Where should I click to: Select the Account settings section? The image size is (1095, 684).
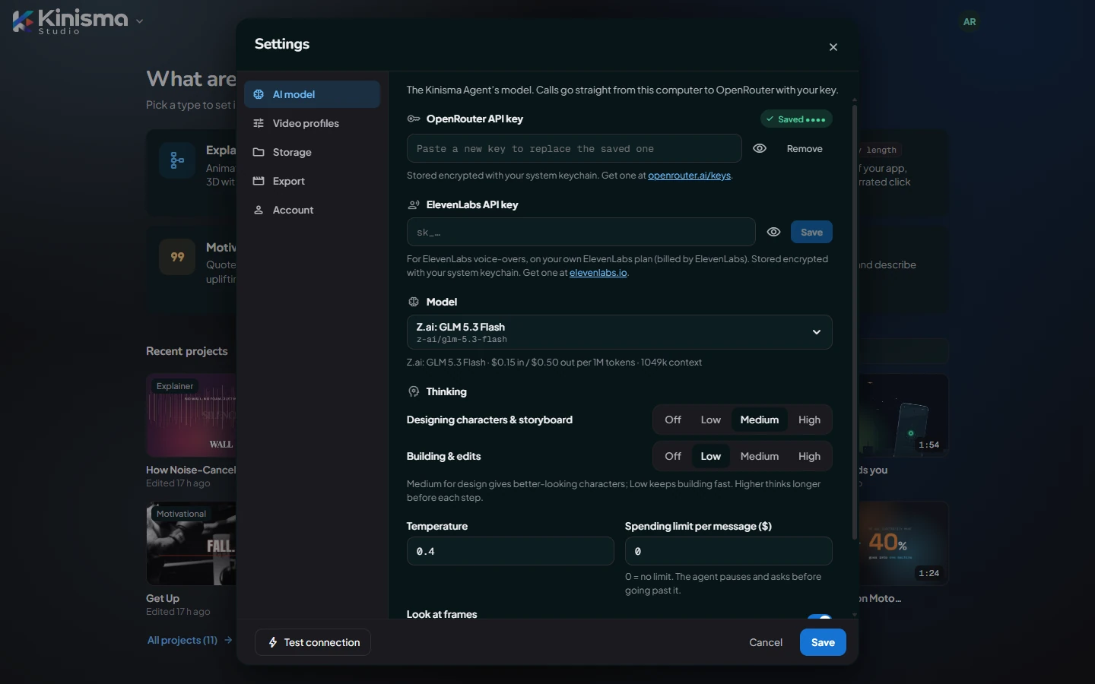312,210
